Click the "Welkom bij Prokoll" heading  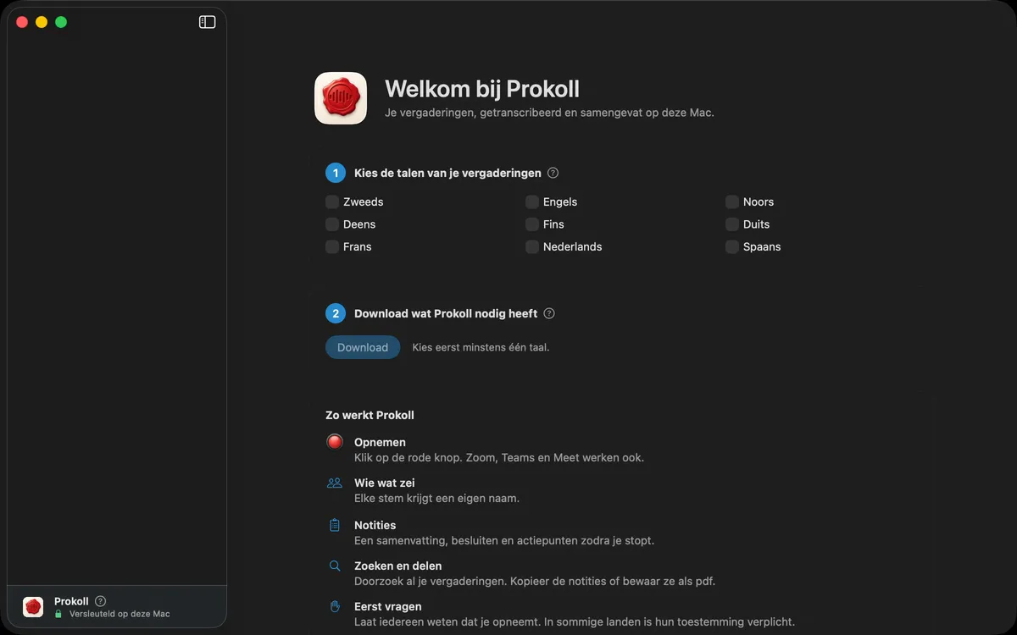click(x=482, y=89)
